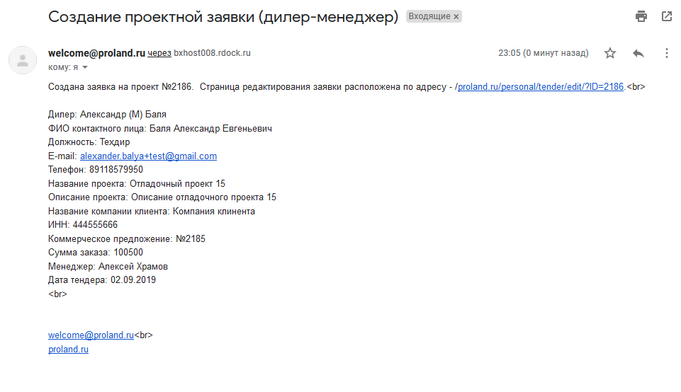
Task: Click the sender name welcome@proland.ru in the header
Action: (x=96, y=53)
